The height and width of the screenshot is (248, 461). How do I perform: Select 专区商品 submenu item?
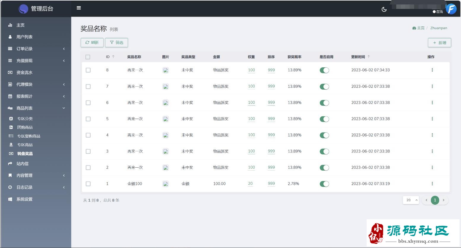pyautogui.click(x=36, y=145)
